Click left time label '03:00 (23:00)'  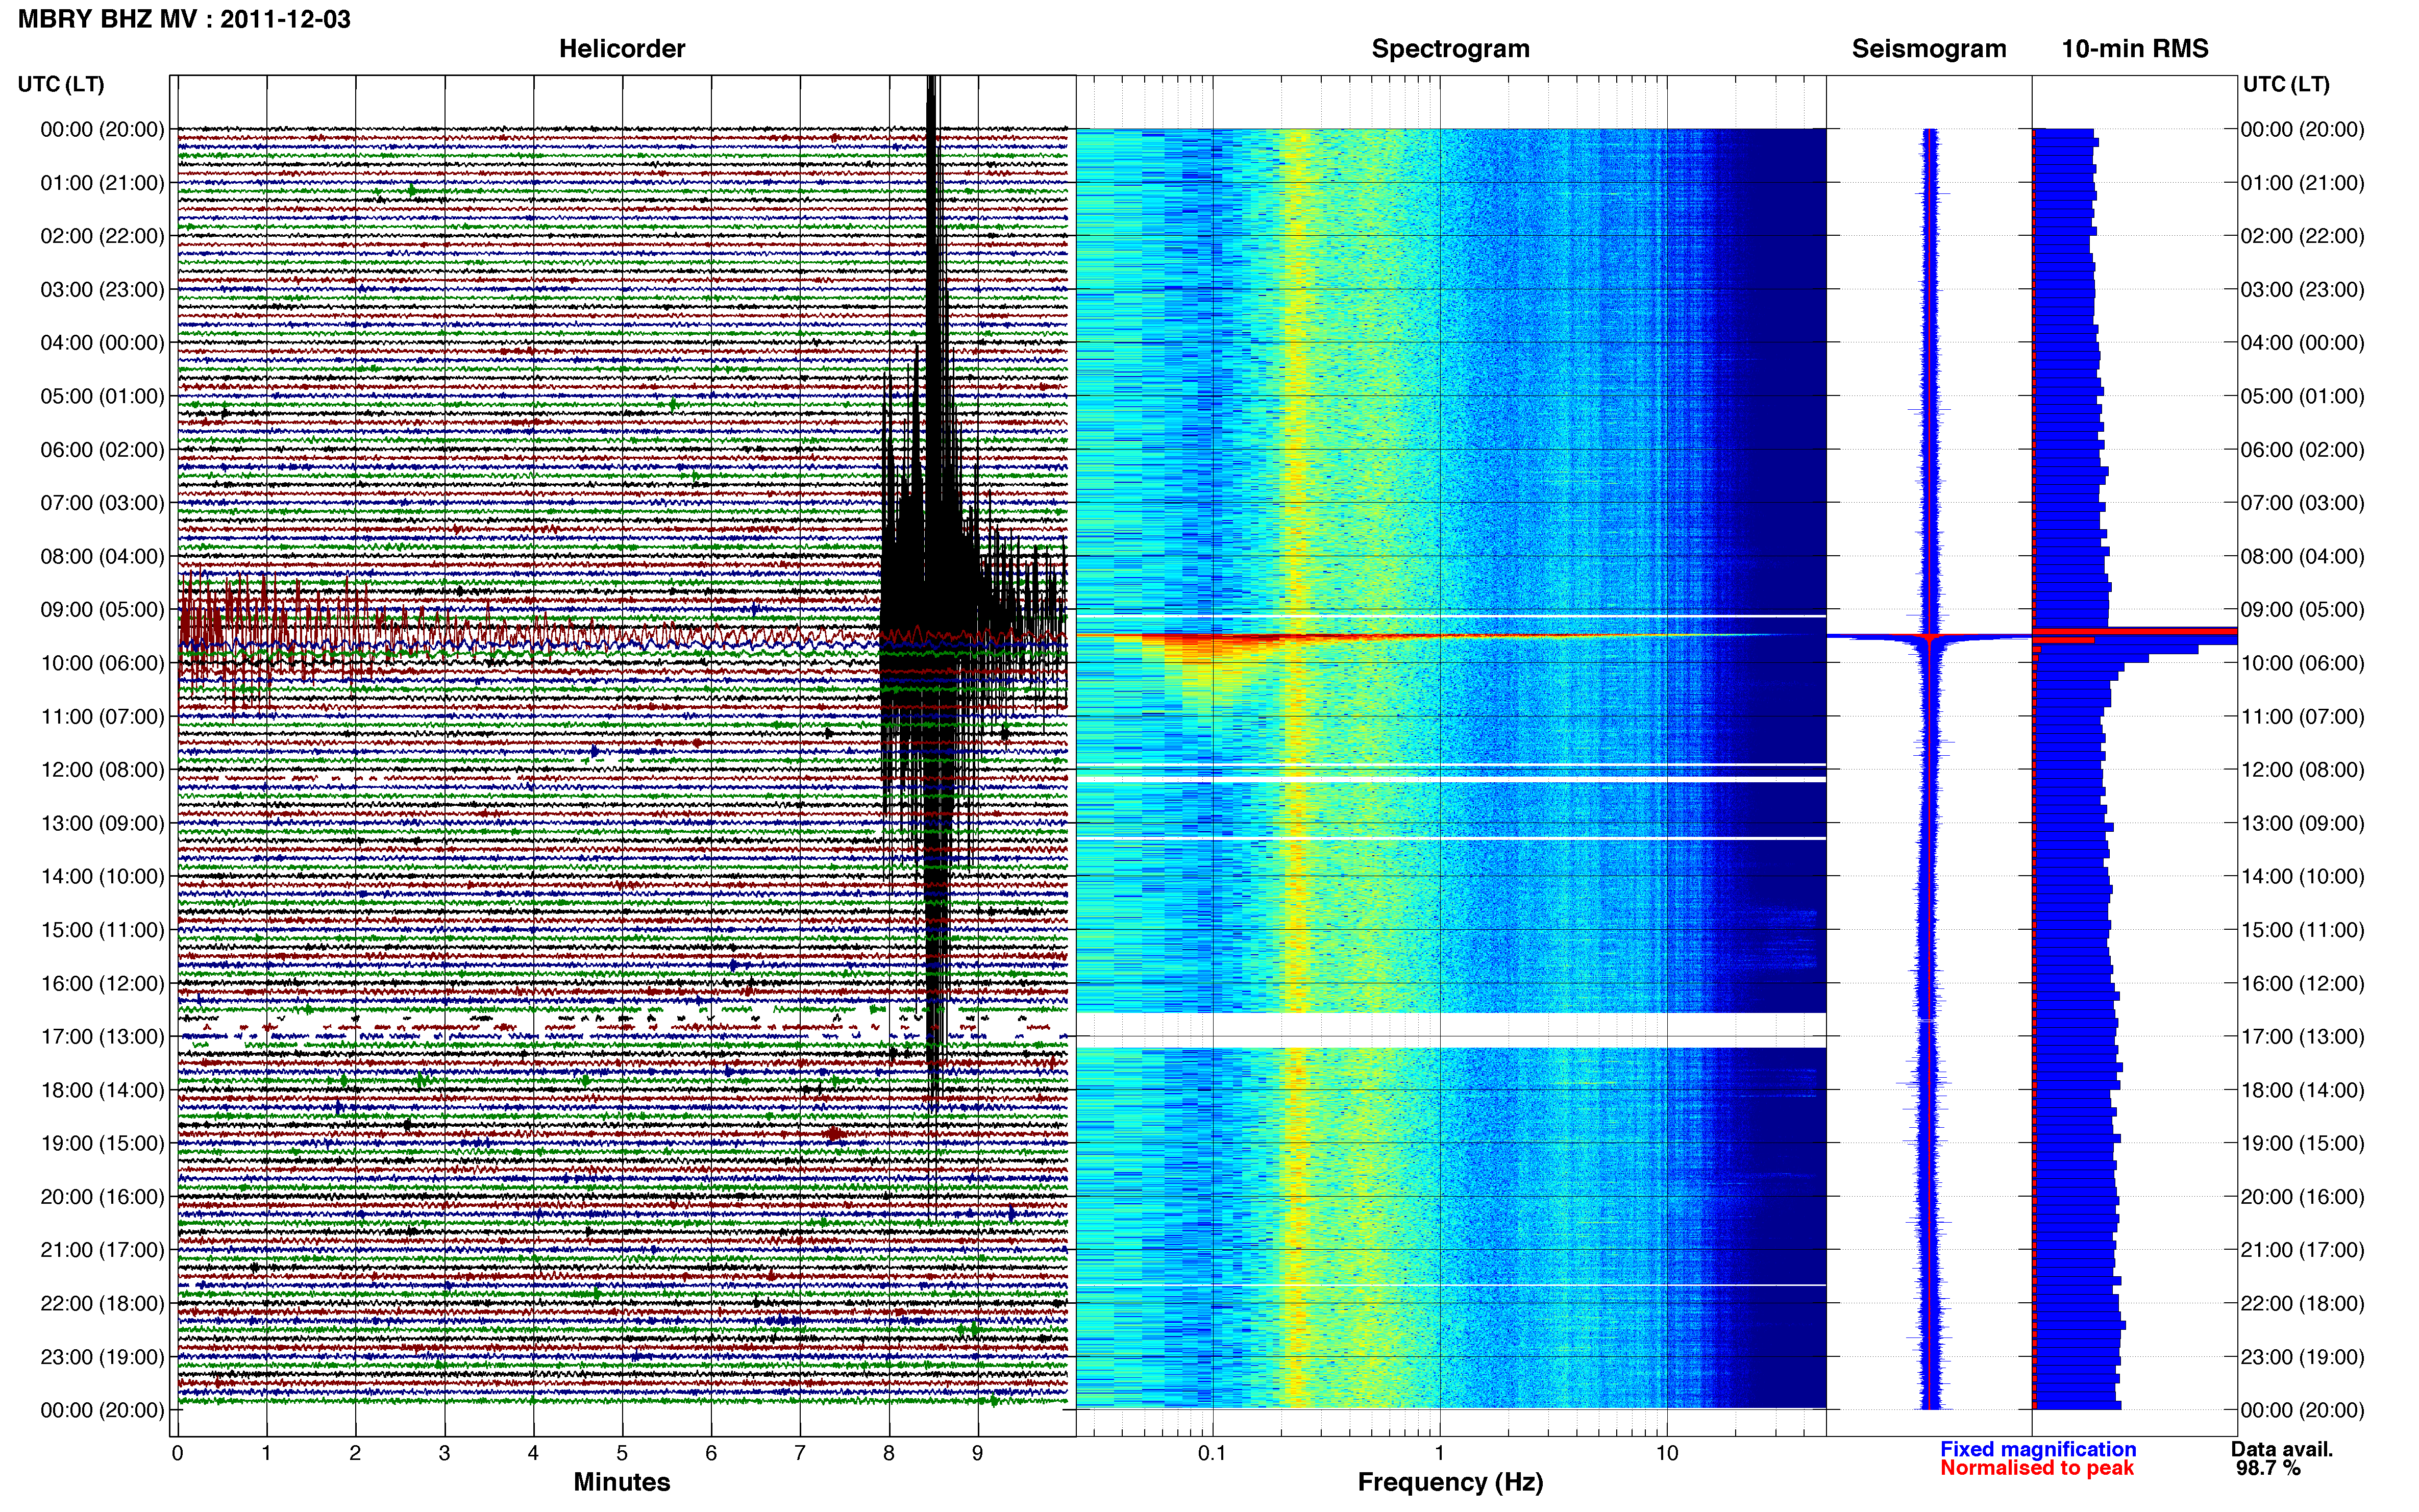click(x=102, y=290)
